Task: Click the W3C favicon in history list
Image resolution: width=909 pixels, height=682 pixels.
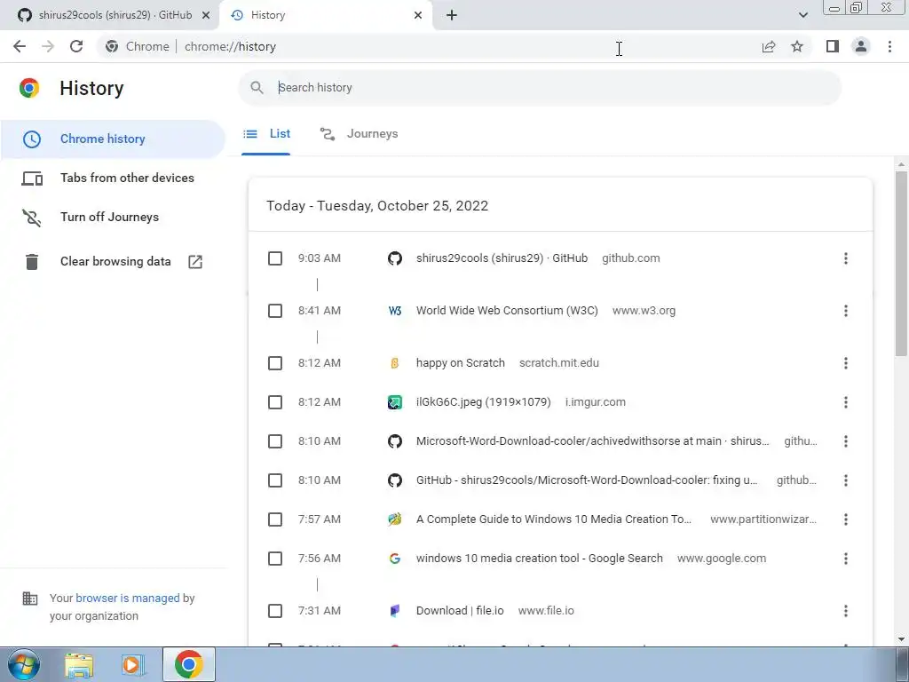Action: click(395, 311)
